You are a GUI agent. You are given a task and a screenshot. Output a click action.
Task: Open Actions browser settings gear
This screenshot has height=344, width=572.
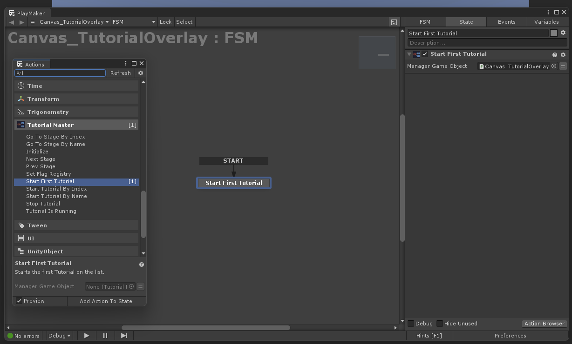tap(141, 73)
